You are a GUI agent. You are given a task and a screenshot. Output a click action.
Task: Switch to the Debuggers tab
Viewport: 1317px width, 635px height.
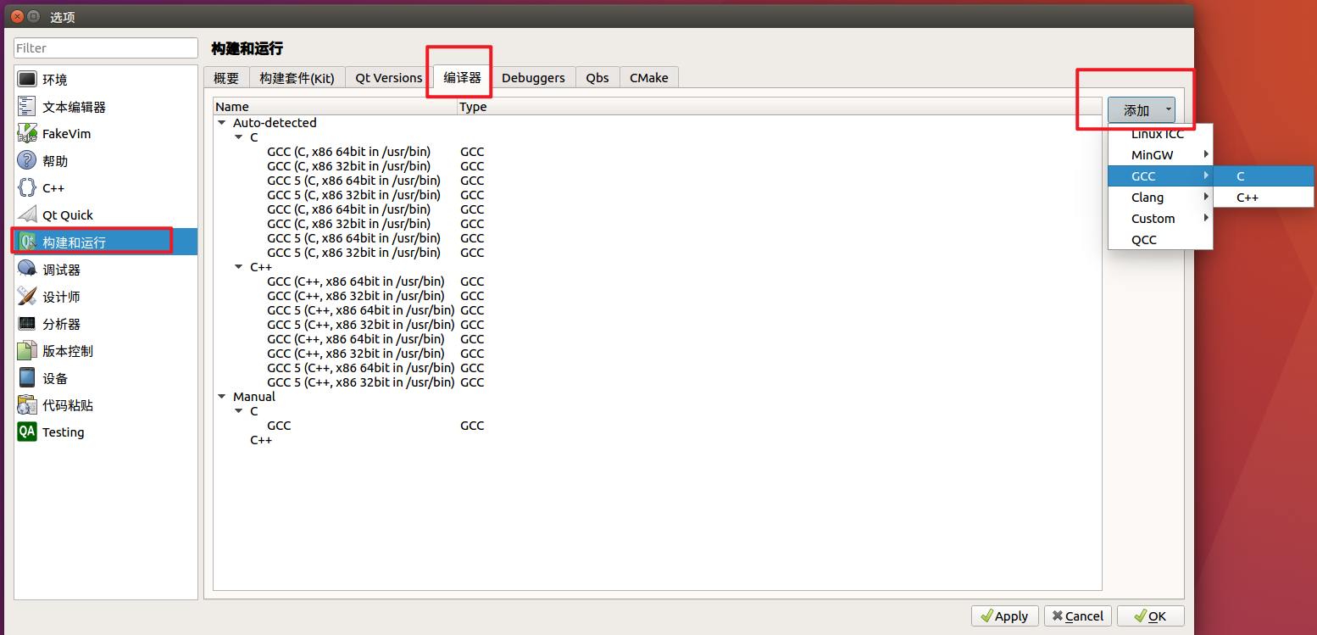click(x=533, y=77)
